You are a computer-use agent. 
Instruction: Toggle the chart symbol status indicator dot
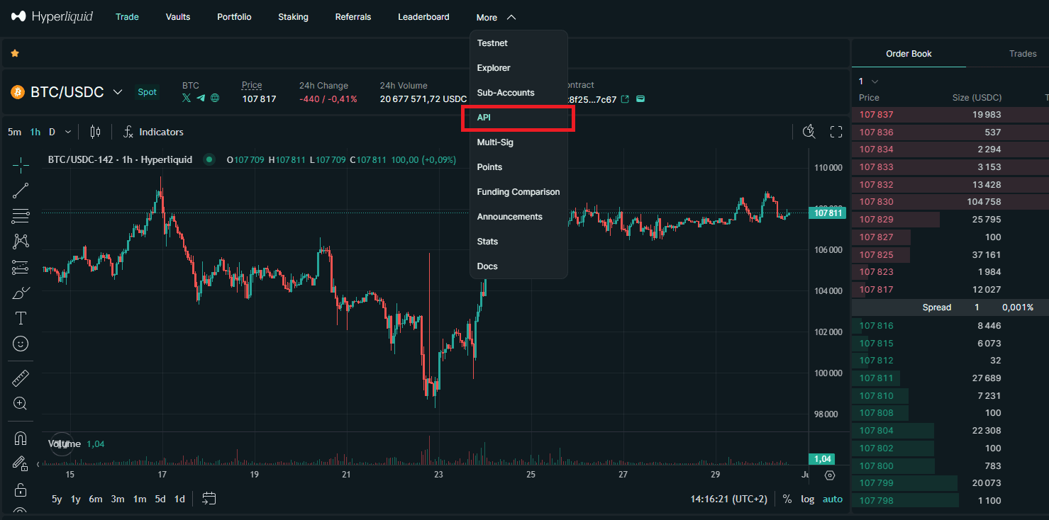209,159
